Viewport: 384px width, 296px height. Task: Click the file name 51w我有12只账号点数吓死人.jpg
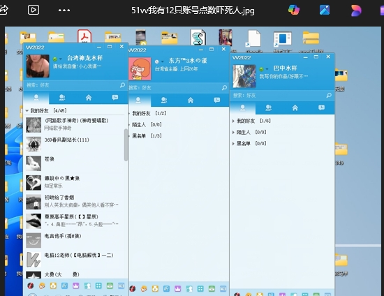coord(193,10)
